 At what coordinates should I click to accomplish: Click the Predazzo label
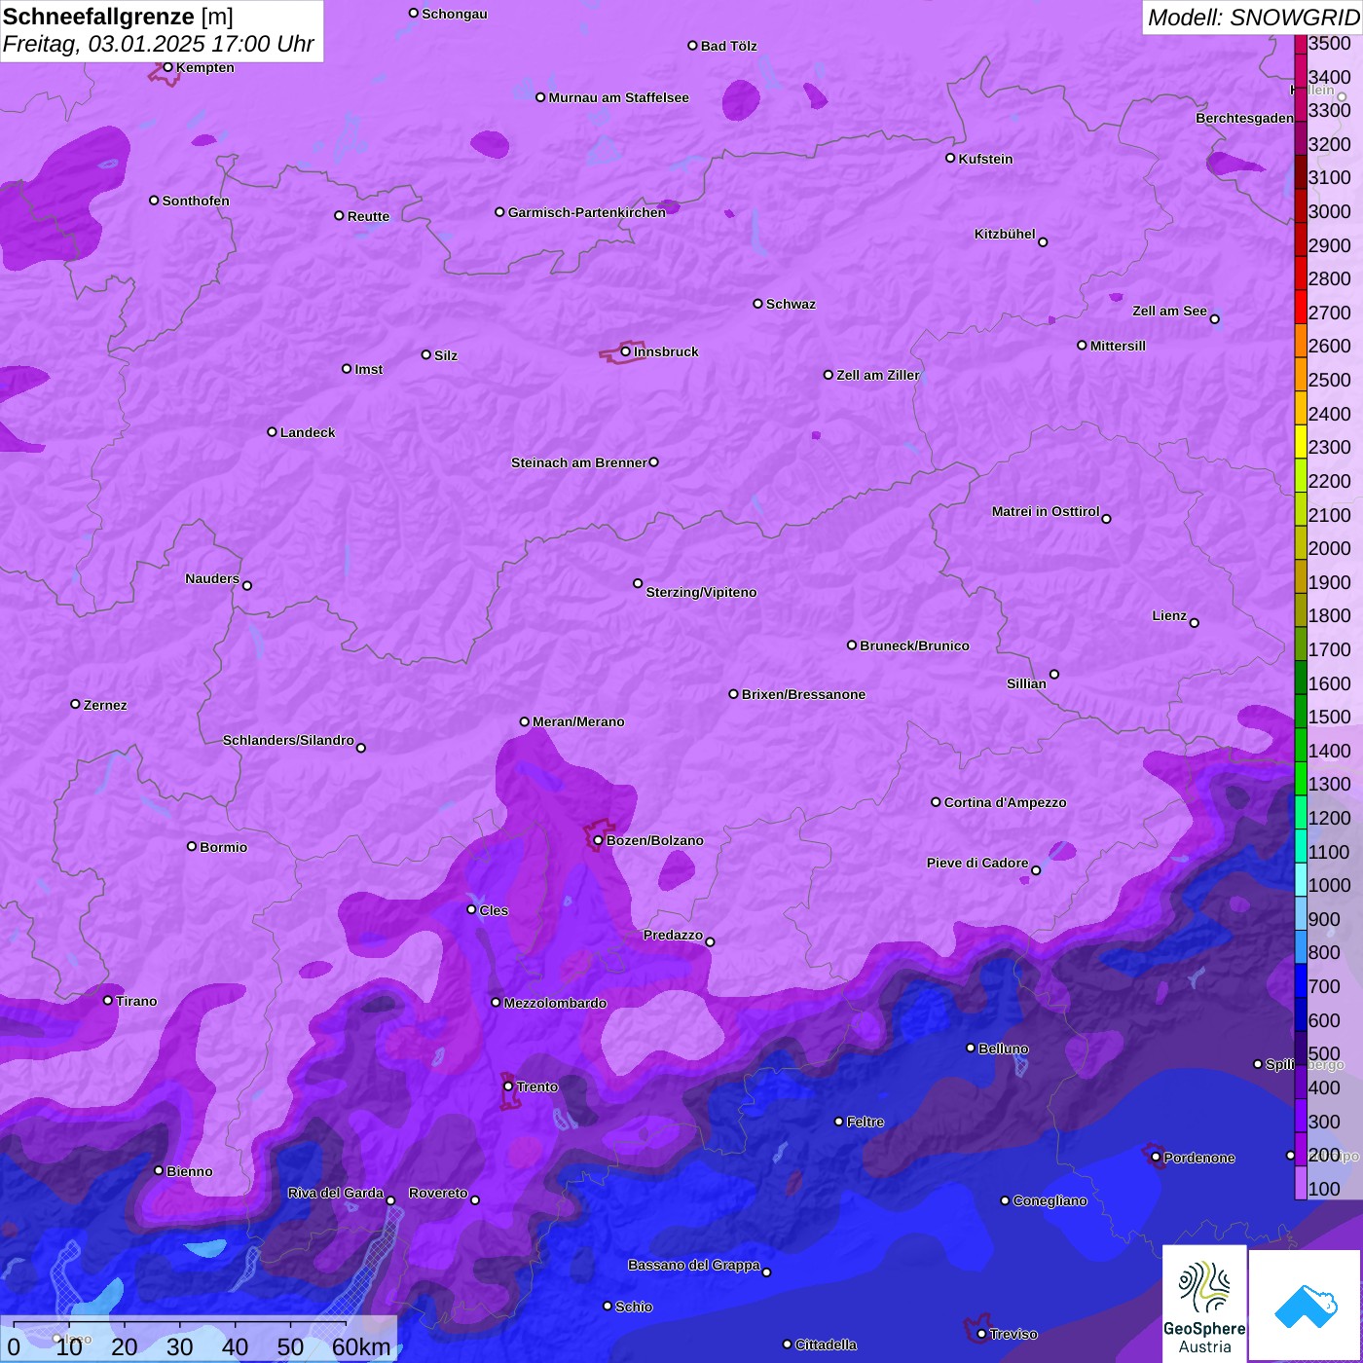(x=673, y=935)
